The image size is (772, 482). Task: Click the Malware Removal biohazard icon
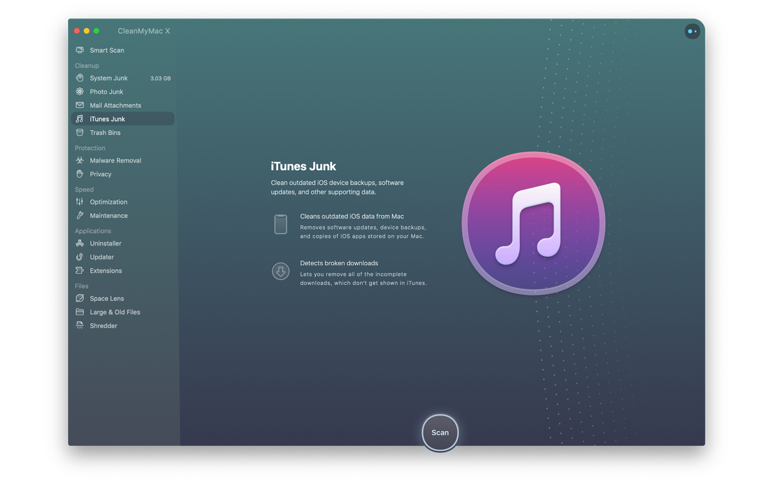(x=79, y=160)
